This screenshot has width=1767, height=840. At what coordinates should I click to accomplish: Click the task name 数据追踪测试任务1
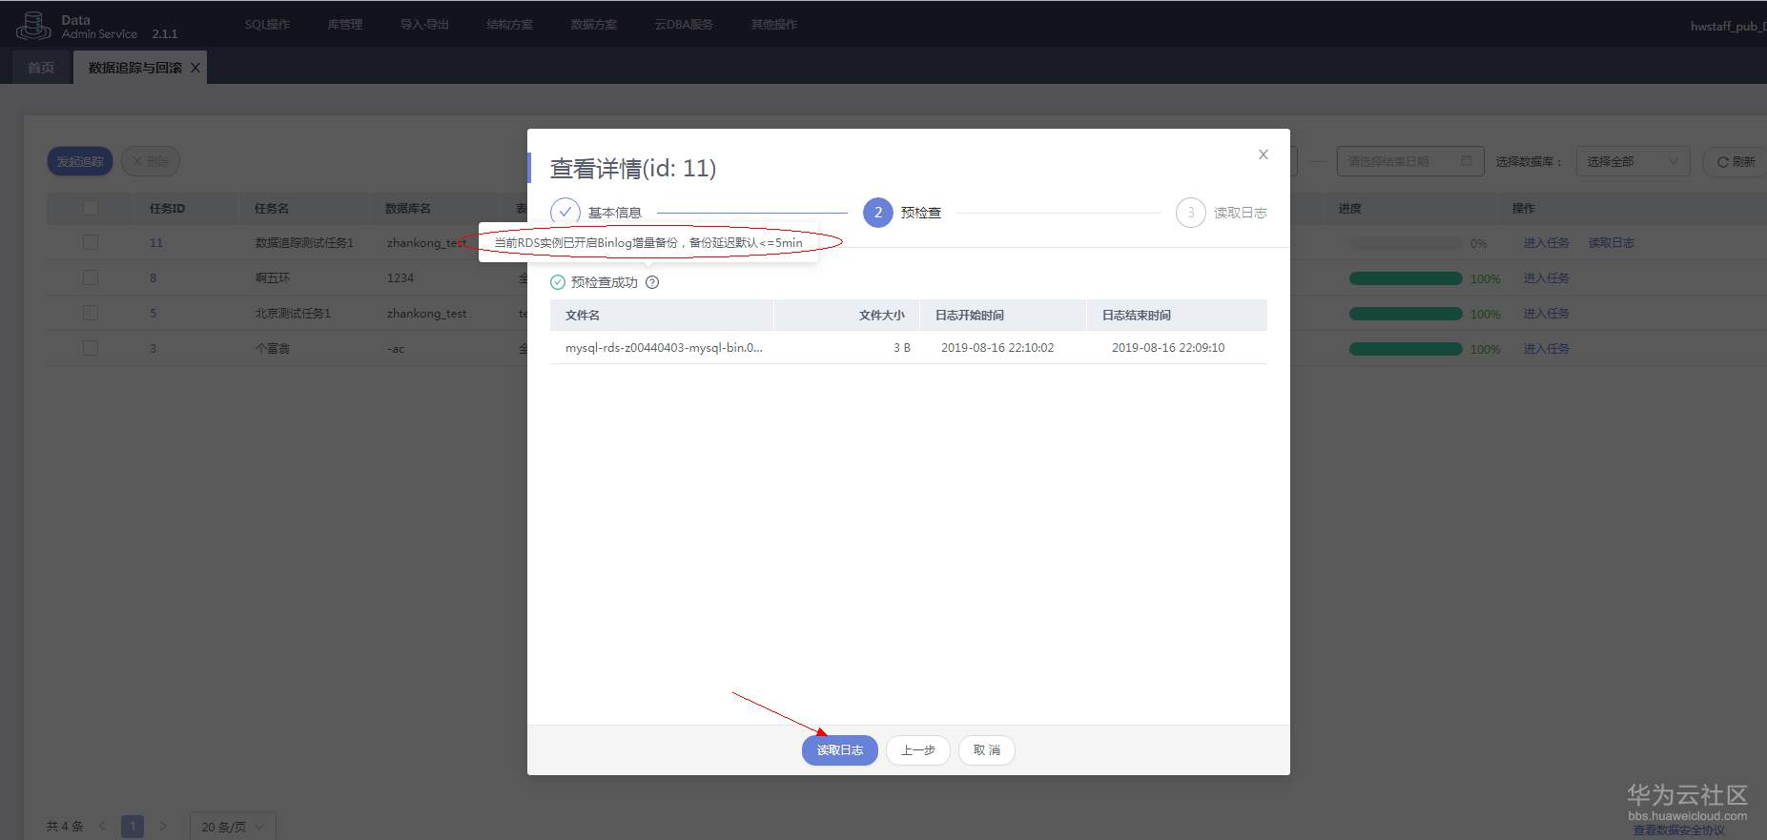click(x=304, y=243)
